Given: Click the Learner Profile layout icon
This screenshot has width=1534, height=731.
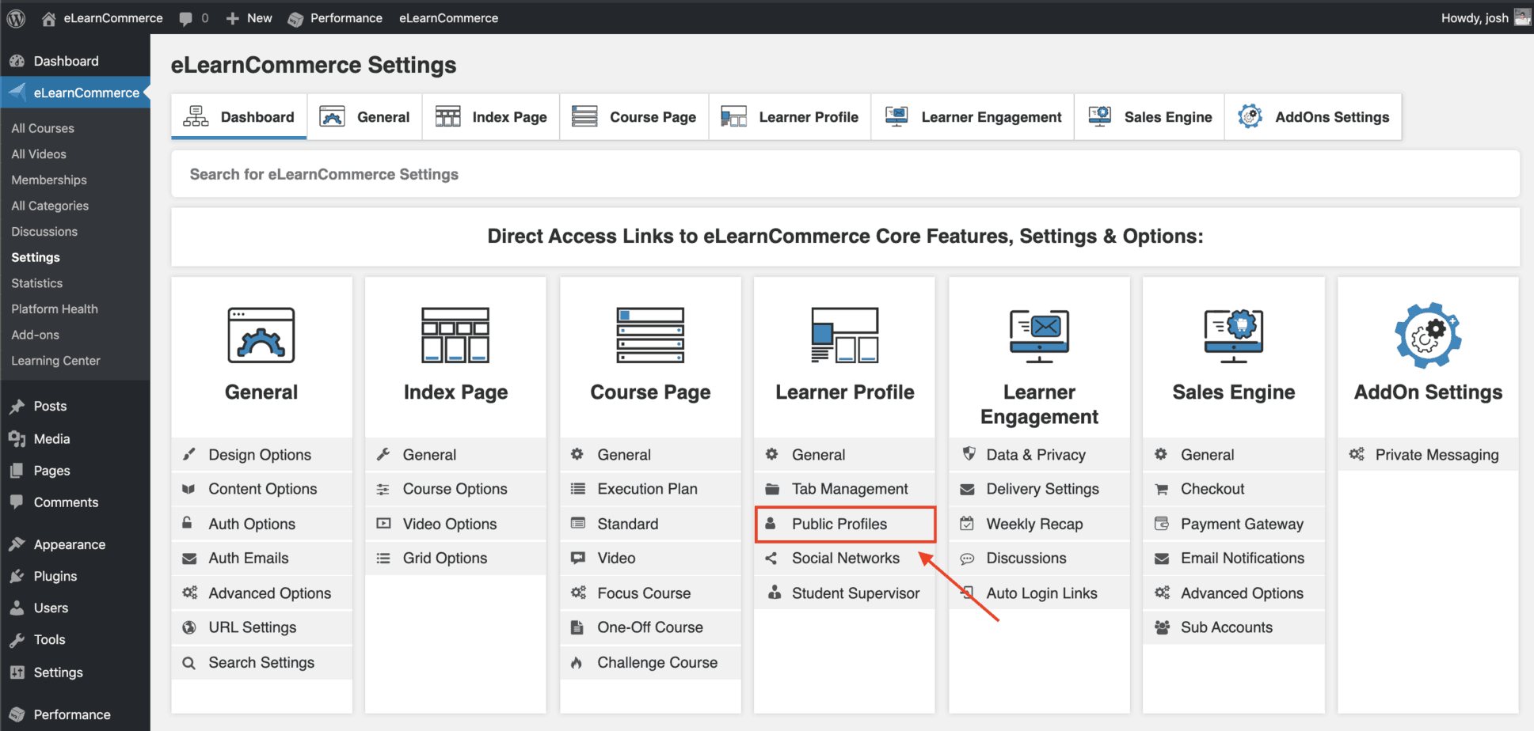Looking at the screenshot, I should click(x=844, y=335).
